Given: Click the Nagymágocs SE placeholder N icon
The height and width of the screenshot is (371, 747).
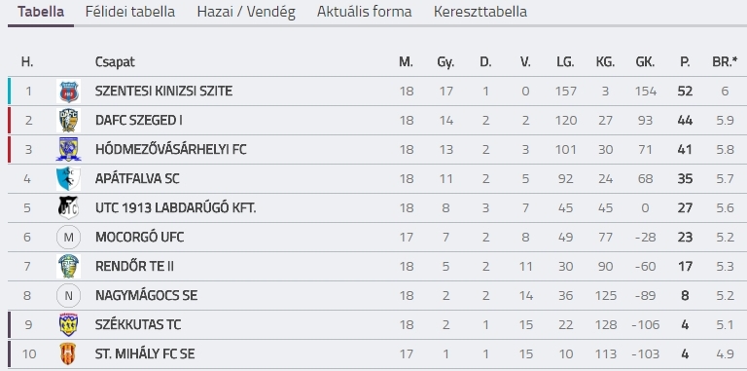Looking at the screenshot, I should click(68, 296).
